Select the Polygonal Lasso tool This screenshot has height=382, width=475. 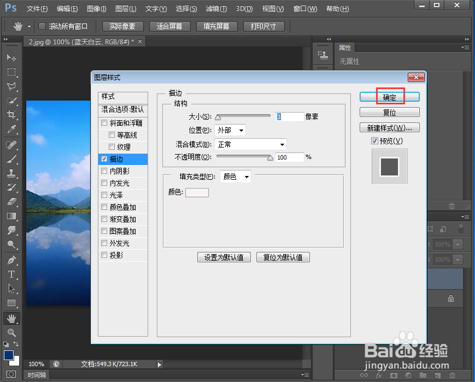(11, 86)
